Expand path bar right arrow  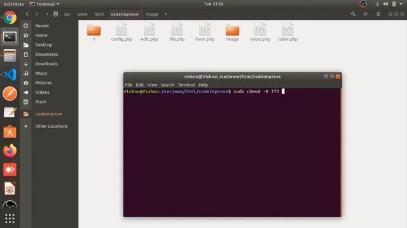click(165, 14)
